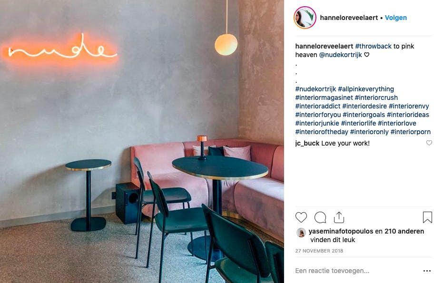Screen dimensions: 443x283
Task: Open hanneloreveelaert profile picture
Action: click(305, 18)
